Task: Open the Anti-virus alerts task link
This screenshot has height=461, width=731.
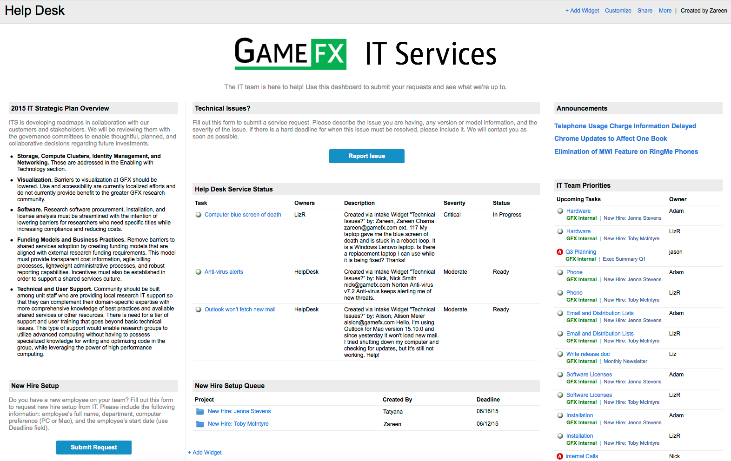Action: (x=224, y=272)
